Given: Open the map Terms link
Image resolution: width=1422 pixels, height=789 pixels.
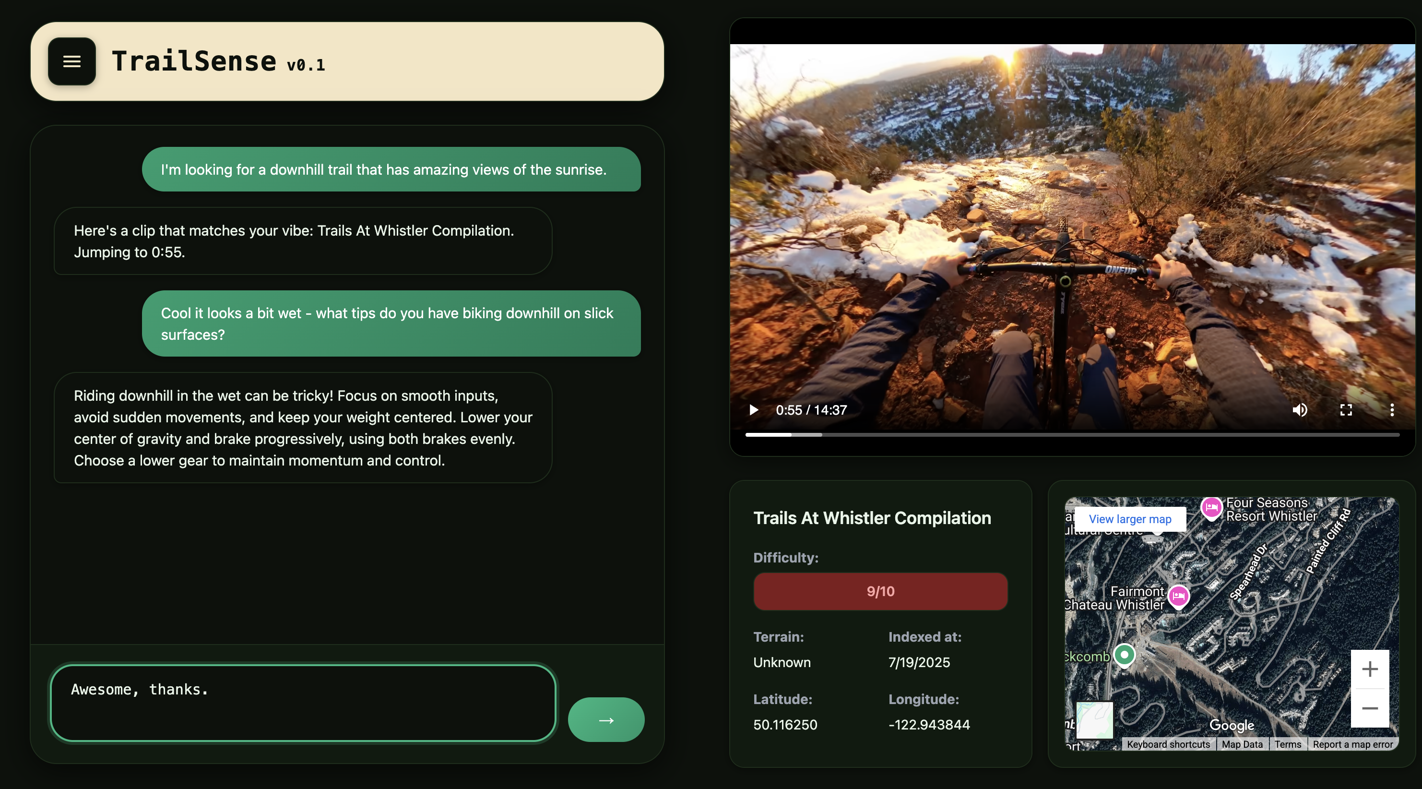Looking at the screenshot, I should coord(1287,744).
